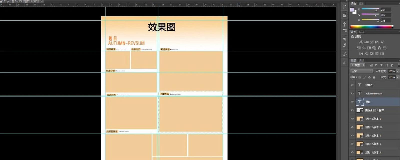Add an Exposure adjustment
400x160 pixels.
pos(377,42)
